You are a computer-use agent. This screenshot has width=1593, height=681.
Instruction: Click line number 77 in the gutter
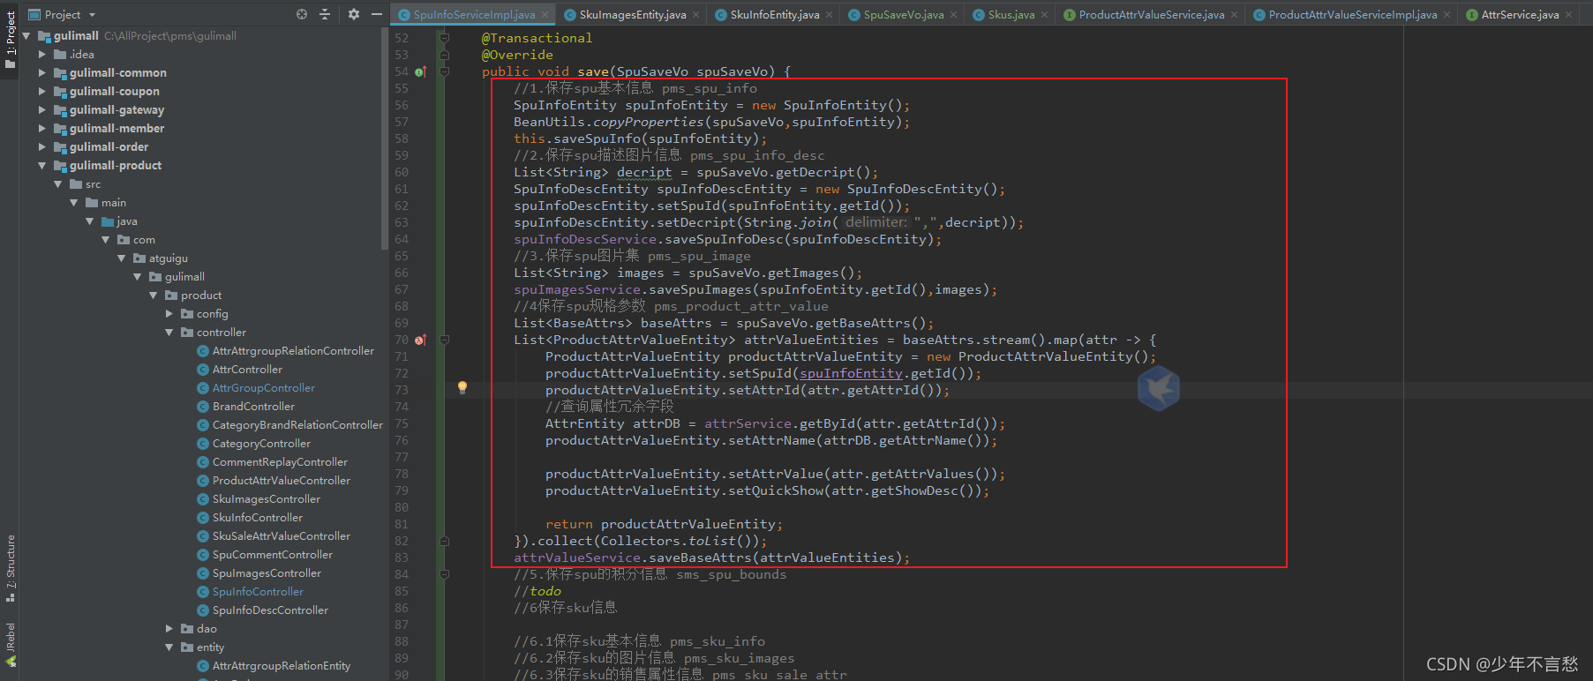(402, 457)
